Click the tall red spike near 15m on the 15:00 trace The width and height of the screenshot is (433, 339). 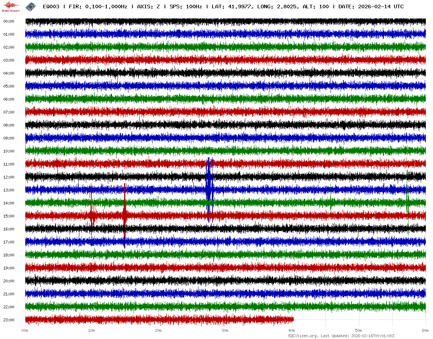coord(124,215)
